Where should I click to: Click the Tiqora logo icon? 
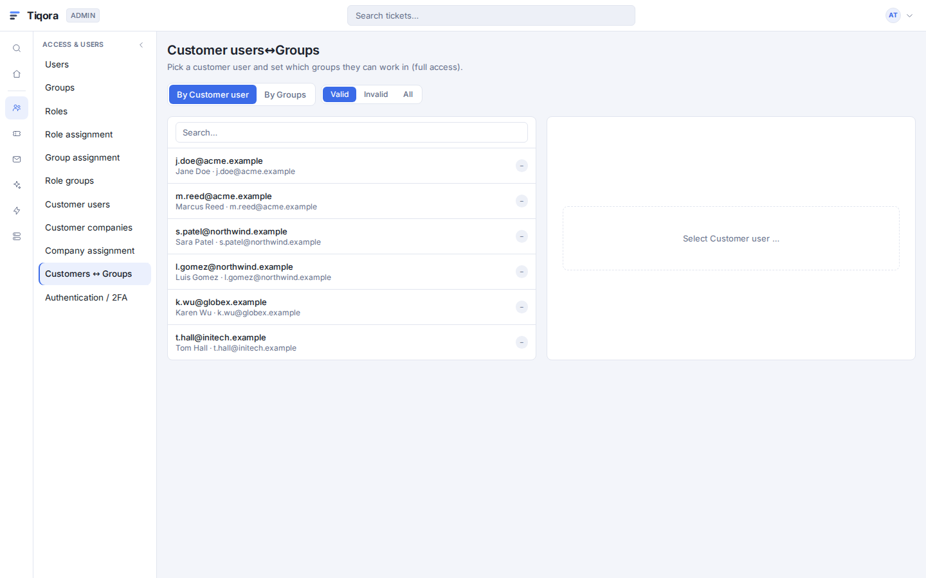click(14, 15)
